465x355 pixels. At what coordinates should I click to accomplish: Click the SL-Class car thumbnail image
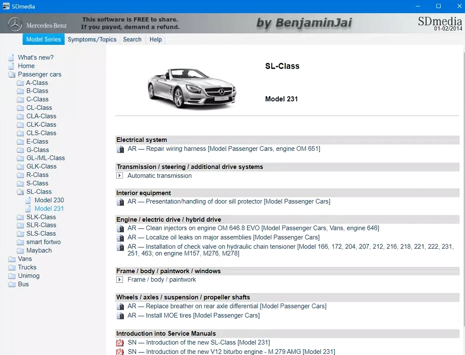point(192,88)
